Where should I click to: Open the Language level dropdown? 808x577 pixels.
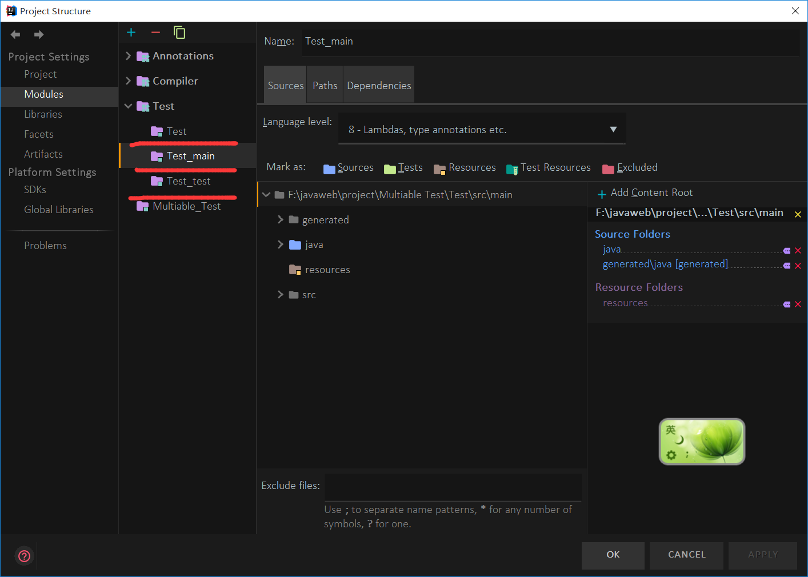click(613, 129)
